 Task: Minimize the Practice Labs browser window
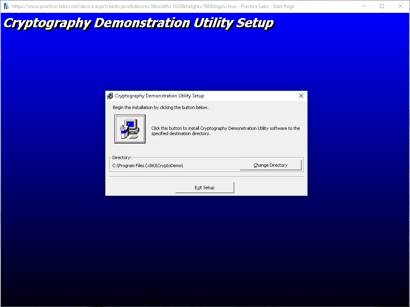click(x=363, y=6)
